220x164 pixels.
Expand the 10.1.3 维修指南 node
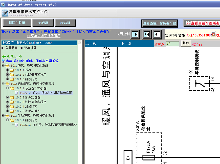point(7,79)
